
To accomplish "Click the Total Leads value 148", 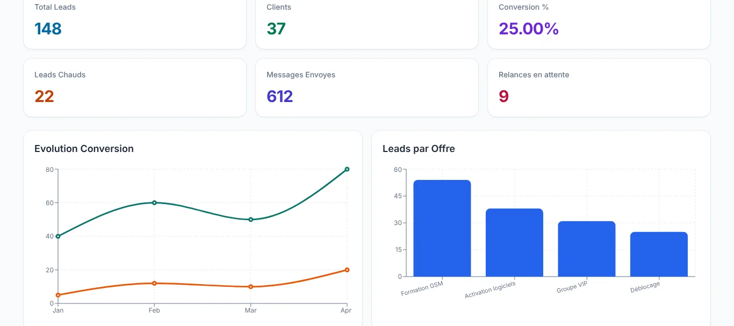I will pyautogui.click(x=48, y=28).
